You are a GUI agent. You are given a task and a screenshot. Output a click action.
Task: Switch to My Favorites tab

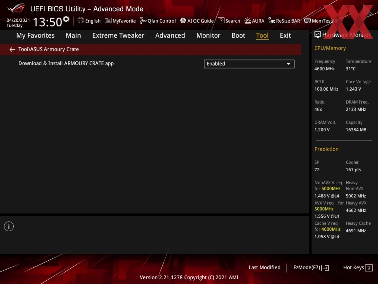click(35, 35)
